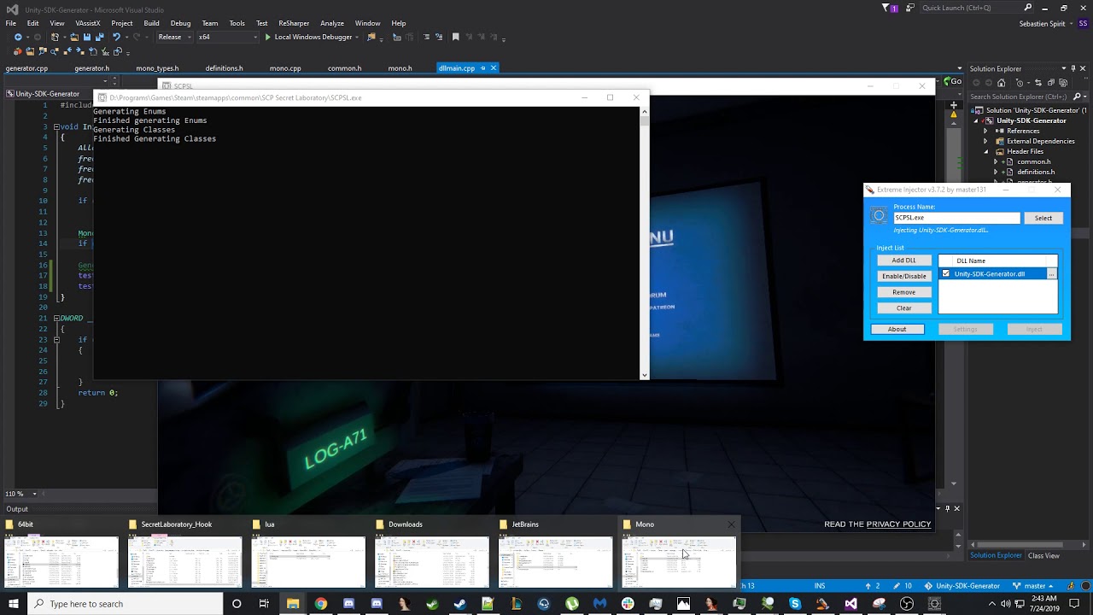Click Save All in Visual Studio toolbar
This screenshot has height=615, width=1093.
pyautogui.click(x=100, y=37)
